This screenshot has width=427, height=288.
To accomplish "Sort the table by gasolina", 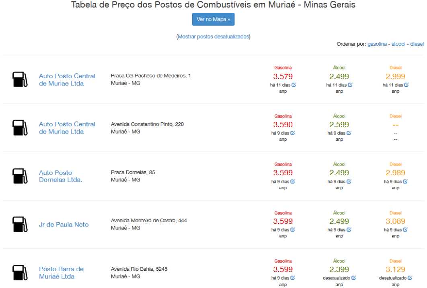I will pos(377,44).
